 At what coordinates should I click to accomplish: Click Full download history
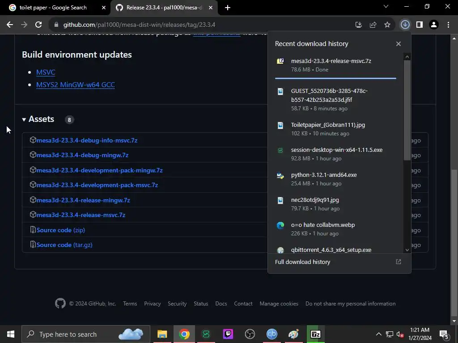tap(302, 262)
